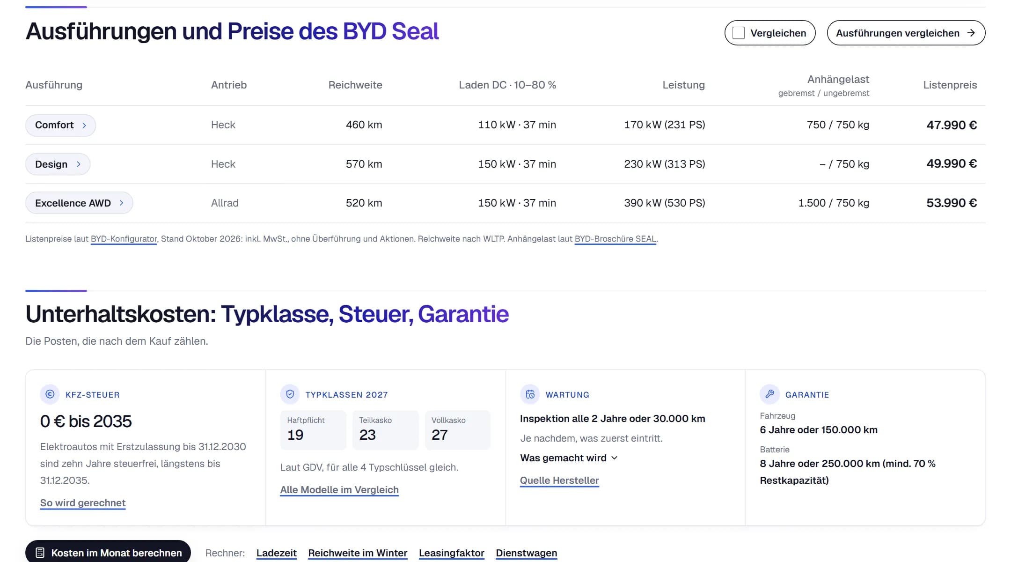Tick the Vergleichen checkbox
1011x562 pixels.
[x=739, y=33]
